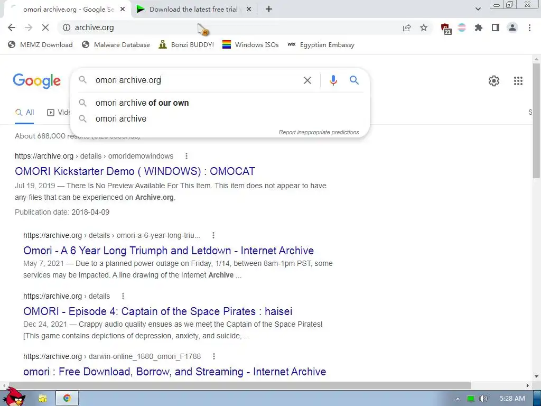This screenshot has width=541, height=406.
Task: Open options for omoridemowindows result
Action: point(186,156)
